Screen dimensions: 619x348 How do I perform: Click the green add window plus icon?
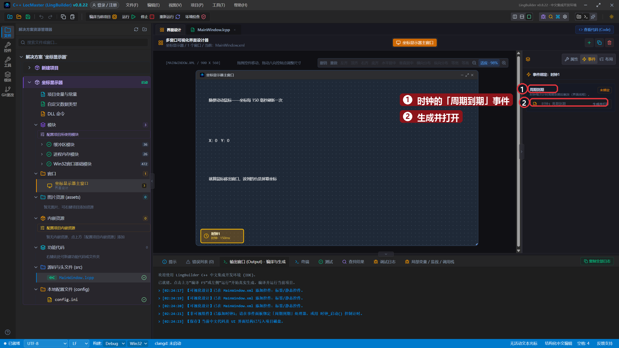point(589,43)
